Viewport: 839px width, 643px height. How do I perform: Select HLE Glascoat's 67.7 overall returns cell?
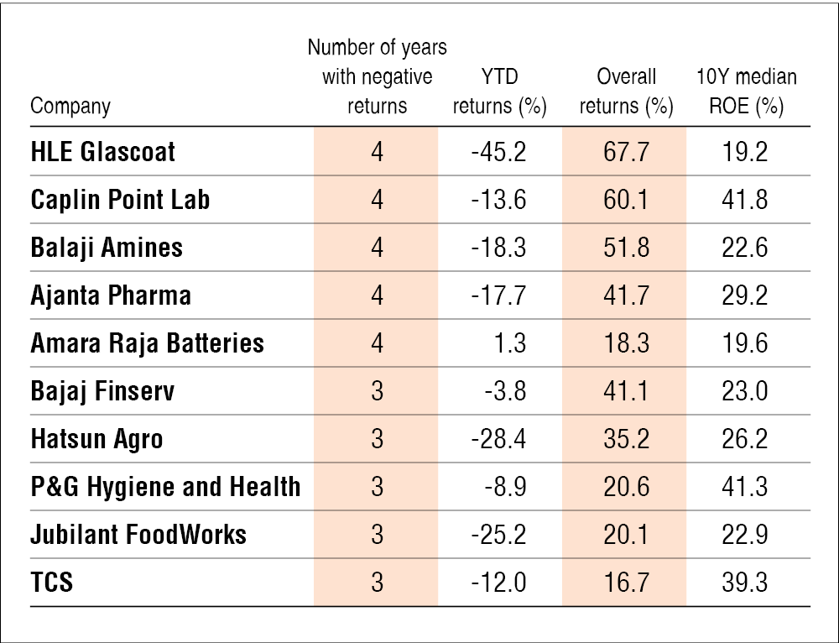[x=624, y=152]
